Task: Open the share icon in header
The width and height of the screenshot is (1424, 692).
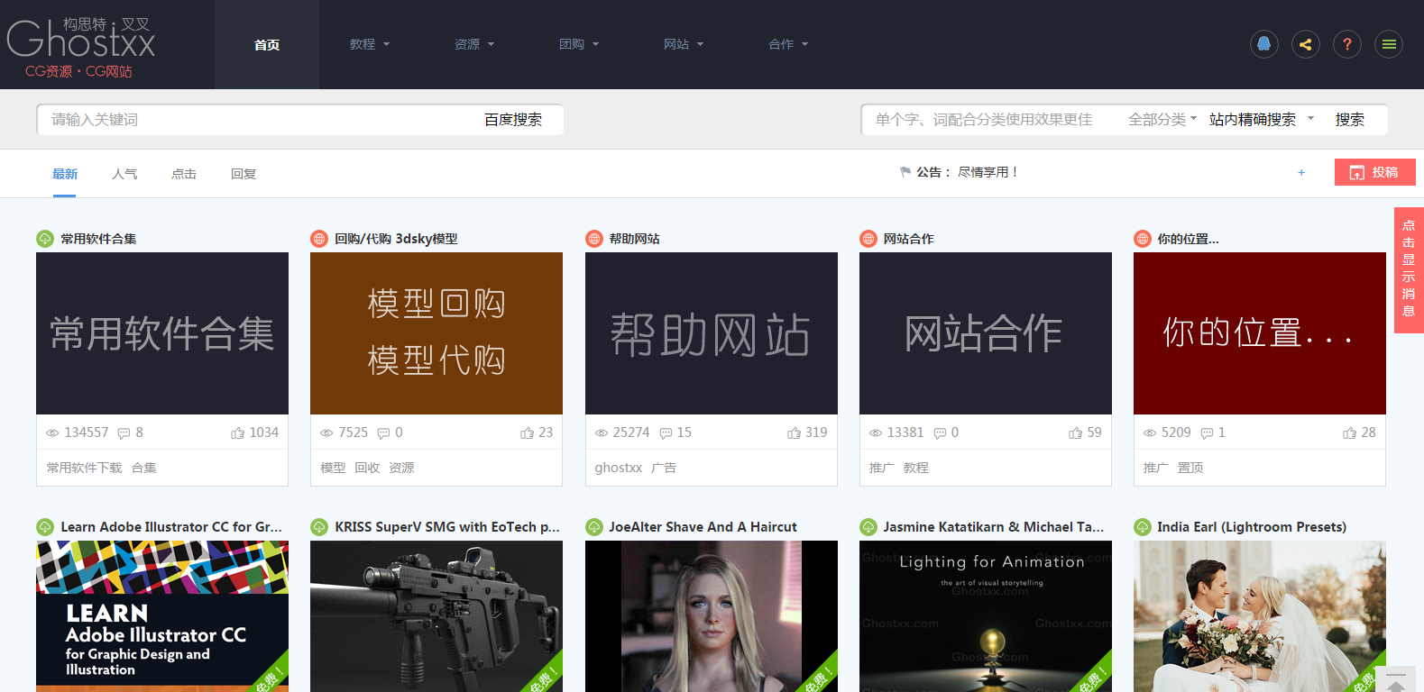Action: tap(1305, 44)
